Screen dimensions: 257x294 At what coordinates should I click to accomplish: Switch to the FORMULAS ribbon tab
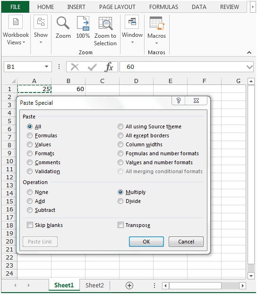tap(163, 7)
